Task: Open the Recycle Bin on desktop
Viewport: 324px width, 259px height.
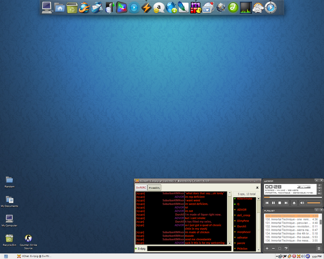Action: click(x=9, y=238)
